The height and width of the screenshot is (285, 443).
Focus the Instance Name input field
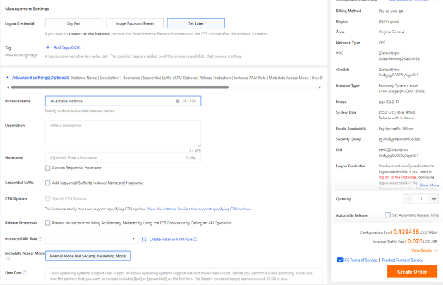pos(123,101)
